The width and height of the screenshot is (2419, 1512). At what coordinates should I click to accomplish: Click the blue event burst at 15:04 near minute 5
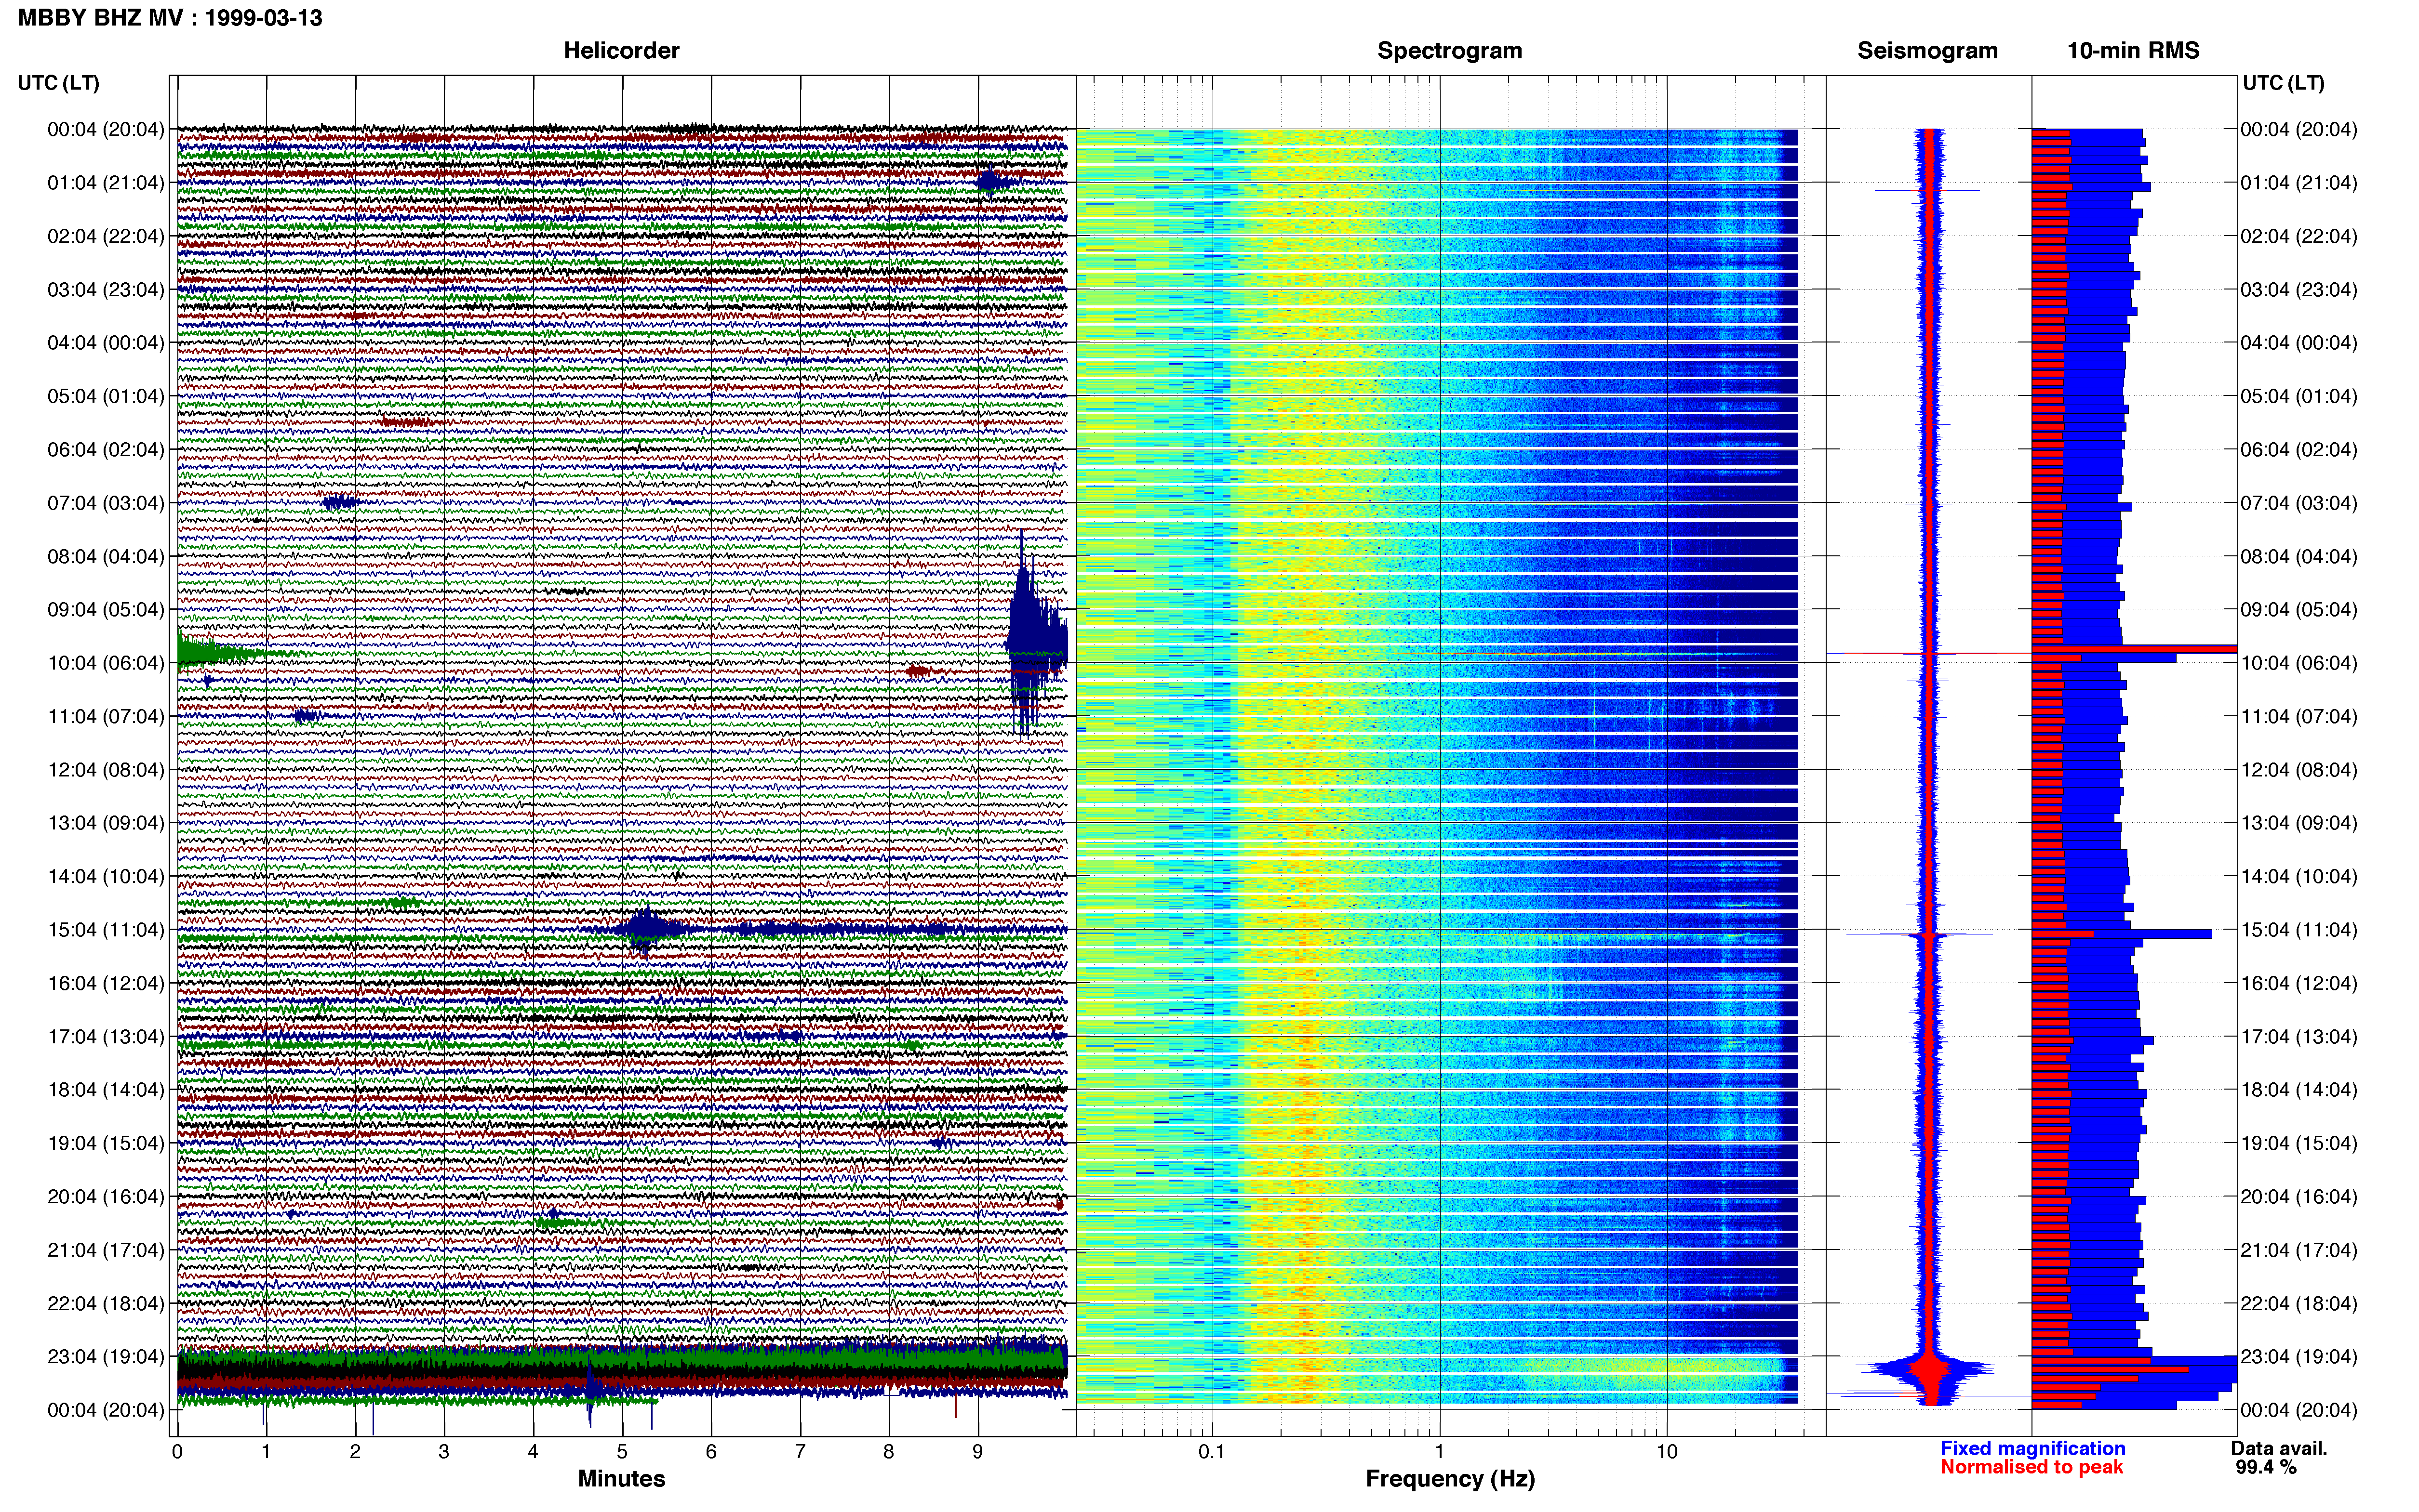646,930
